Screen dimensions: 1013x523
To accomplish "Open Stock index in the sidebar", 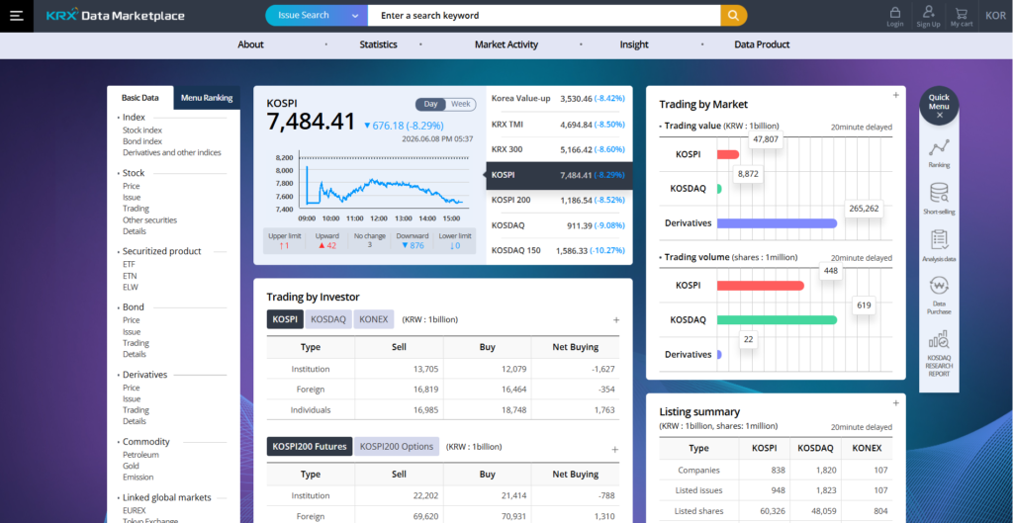I will coord(142,130).
